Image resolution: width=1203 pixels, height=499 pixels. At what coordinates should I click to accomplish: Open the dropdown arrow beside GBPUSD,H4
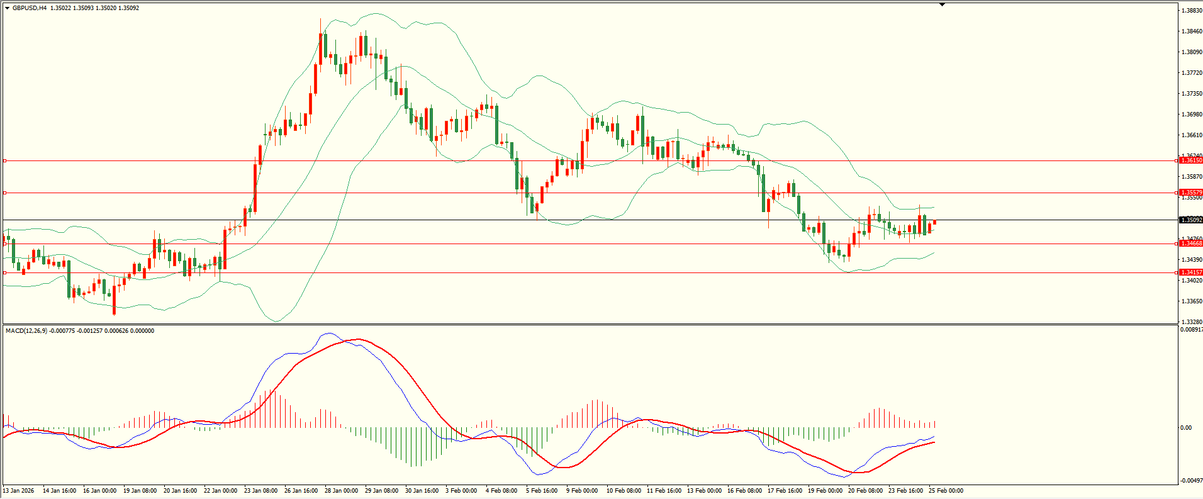tap(7, 8)
